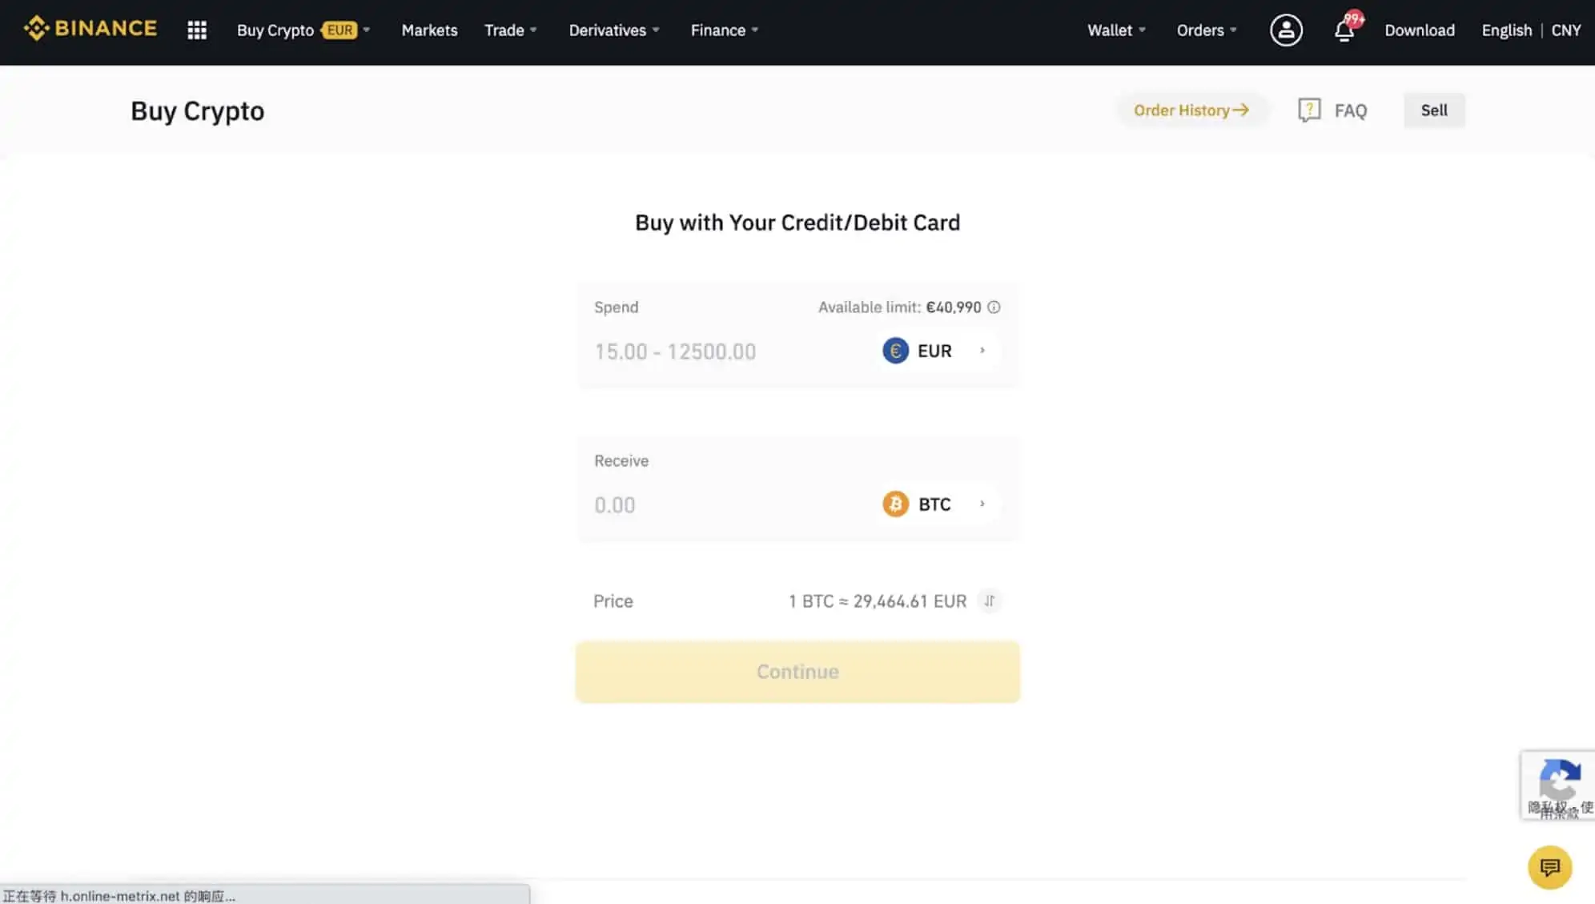
Task: Click the price refresh icon next to BTC rate
Action: coord(988,601)
